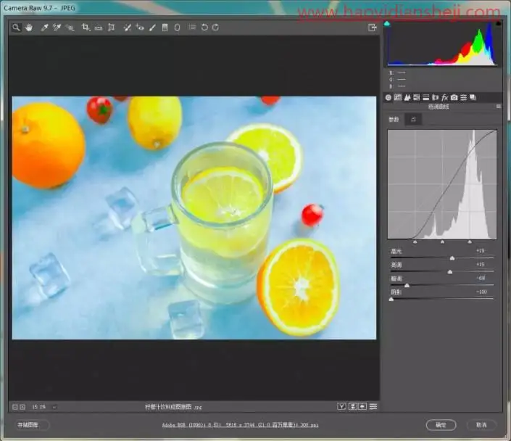Viewport: 511px width, 441px height.
Task: Click the lemon drink photo preview
Action: pyautogui.click(x=194, y=218)
